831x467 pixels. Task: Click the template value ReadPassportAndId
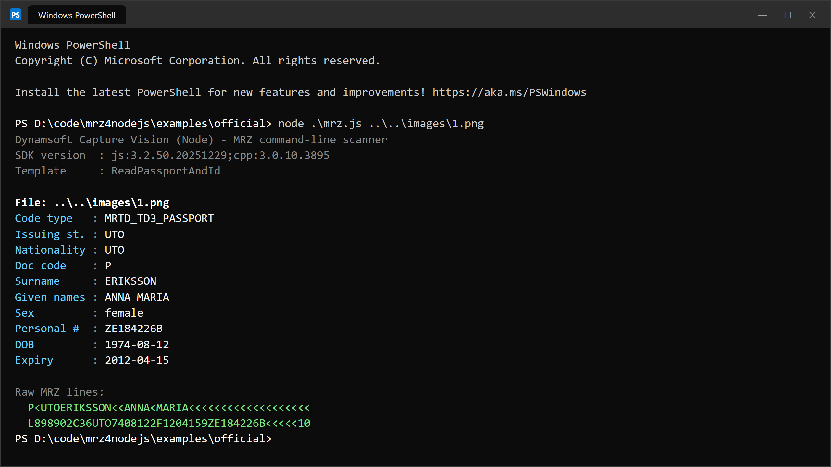[166, 171]
